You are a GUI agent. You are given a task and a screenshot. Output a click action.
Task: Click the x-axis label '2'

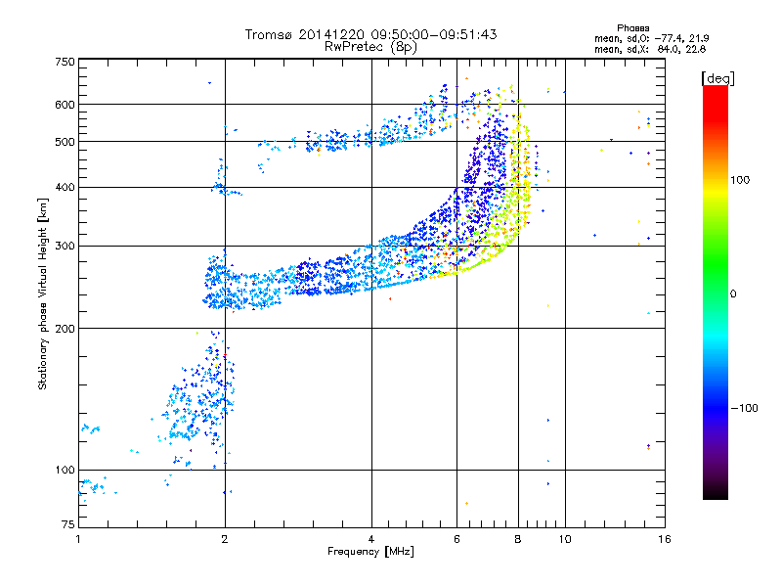pyautogui.click(x=225, y=539)
